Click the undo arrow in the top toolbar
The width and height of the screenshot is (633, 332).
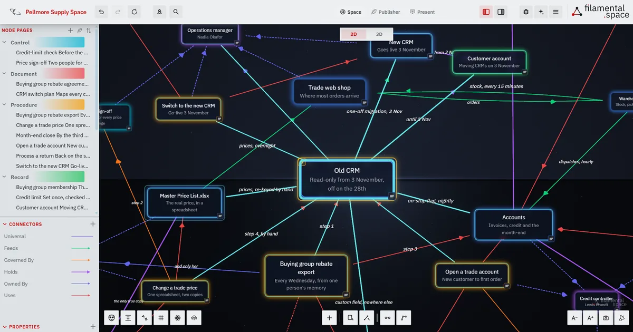tap(101, 12)
